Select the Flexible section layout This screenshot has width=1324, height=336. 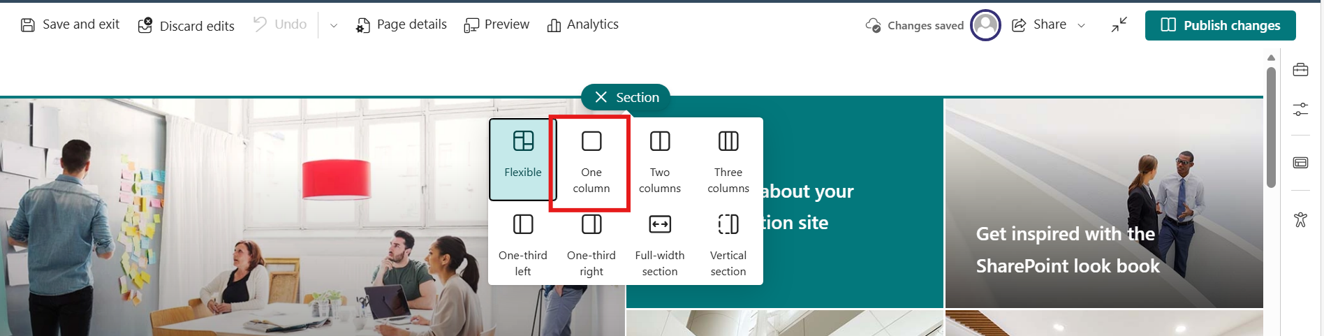(x=523, y=159)
